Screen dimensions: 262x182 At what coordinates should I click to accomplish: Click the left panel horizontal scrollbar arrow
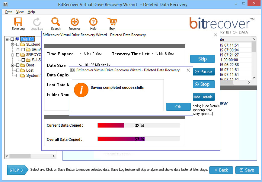click(6, 156)
